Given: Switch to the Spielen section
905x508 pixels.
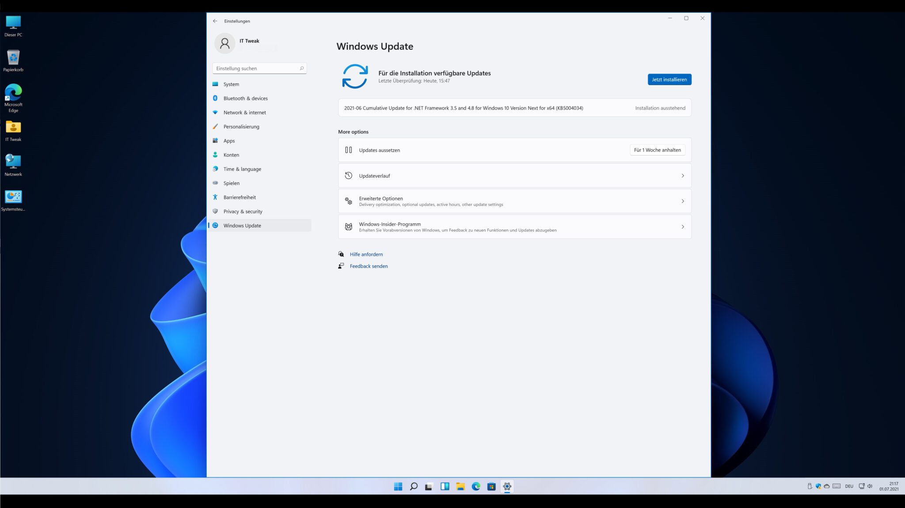Looking at the screenshot, I should 231,183.
